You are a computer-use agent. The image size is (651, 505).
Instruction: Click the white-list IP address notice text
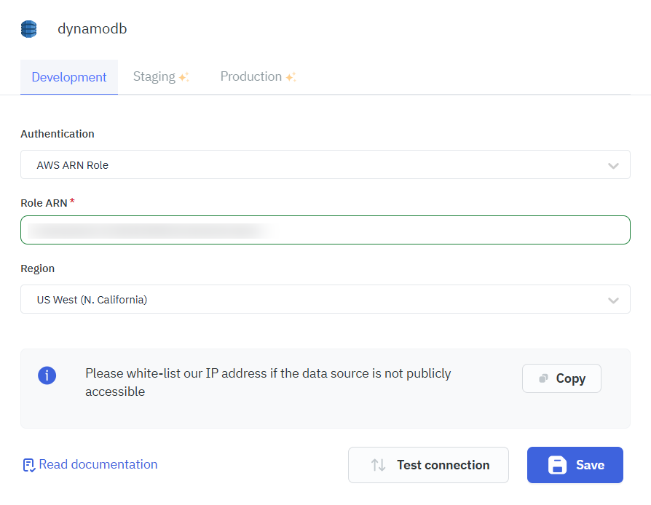click(268, 382)
